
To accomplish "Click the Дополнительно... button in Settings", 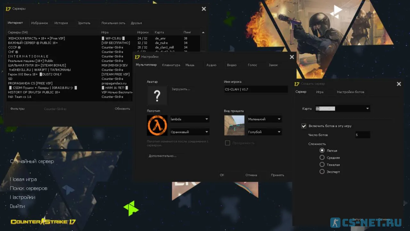I will click(x=162, y=156).
